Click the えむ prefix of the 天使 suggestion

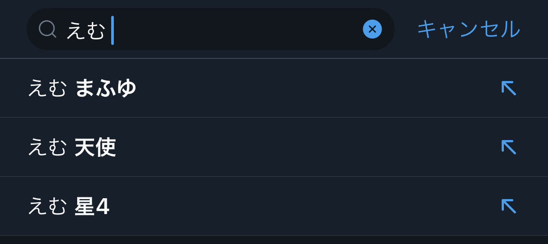point(47,148)
